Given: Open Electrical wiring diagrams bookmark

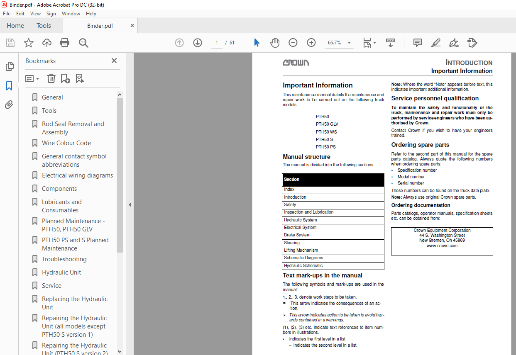Looking at the screenshot, I should 77,175.
